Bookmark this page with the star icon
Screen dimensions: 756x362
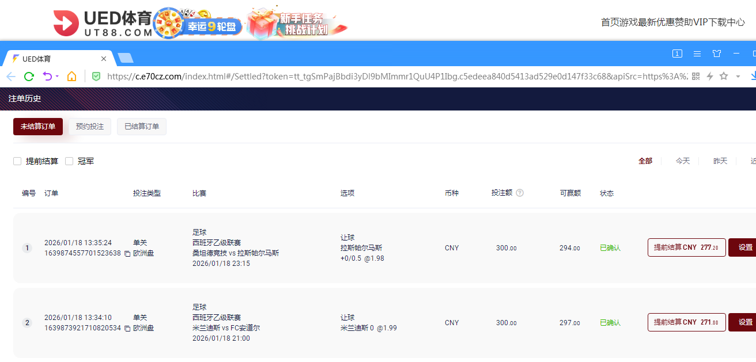coord(724,76)
